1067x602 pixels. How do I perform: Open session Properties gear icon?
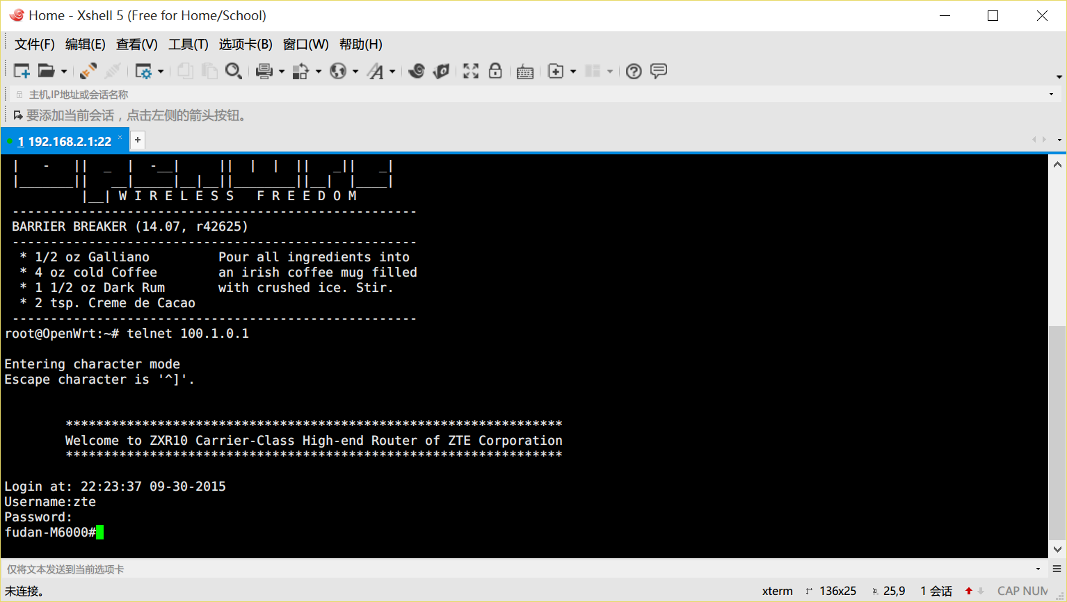tap(143, 71)
